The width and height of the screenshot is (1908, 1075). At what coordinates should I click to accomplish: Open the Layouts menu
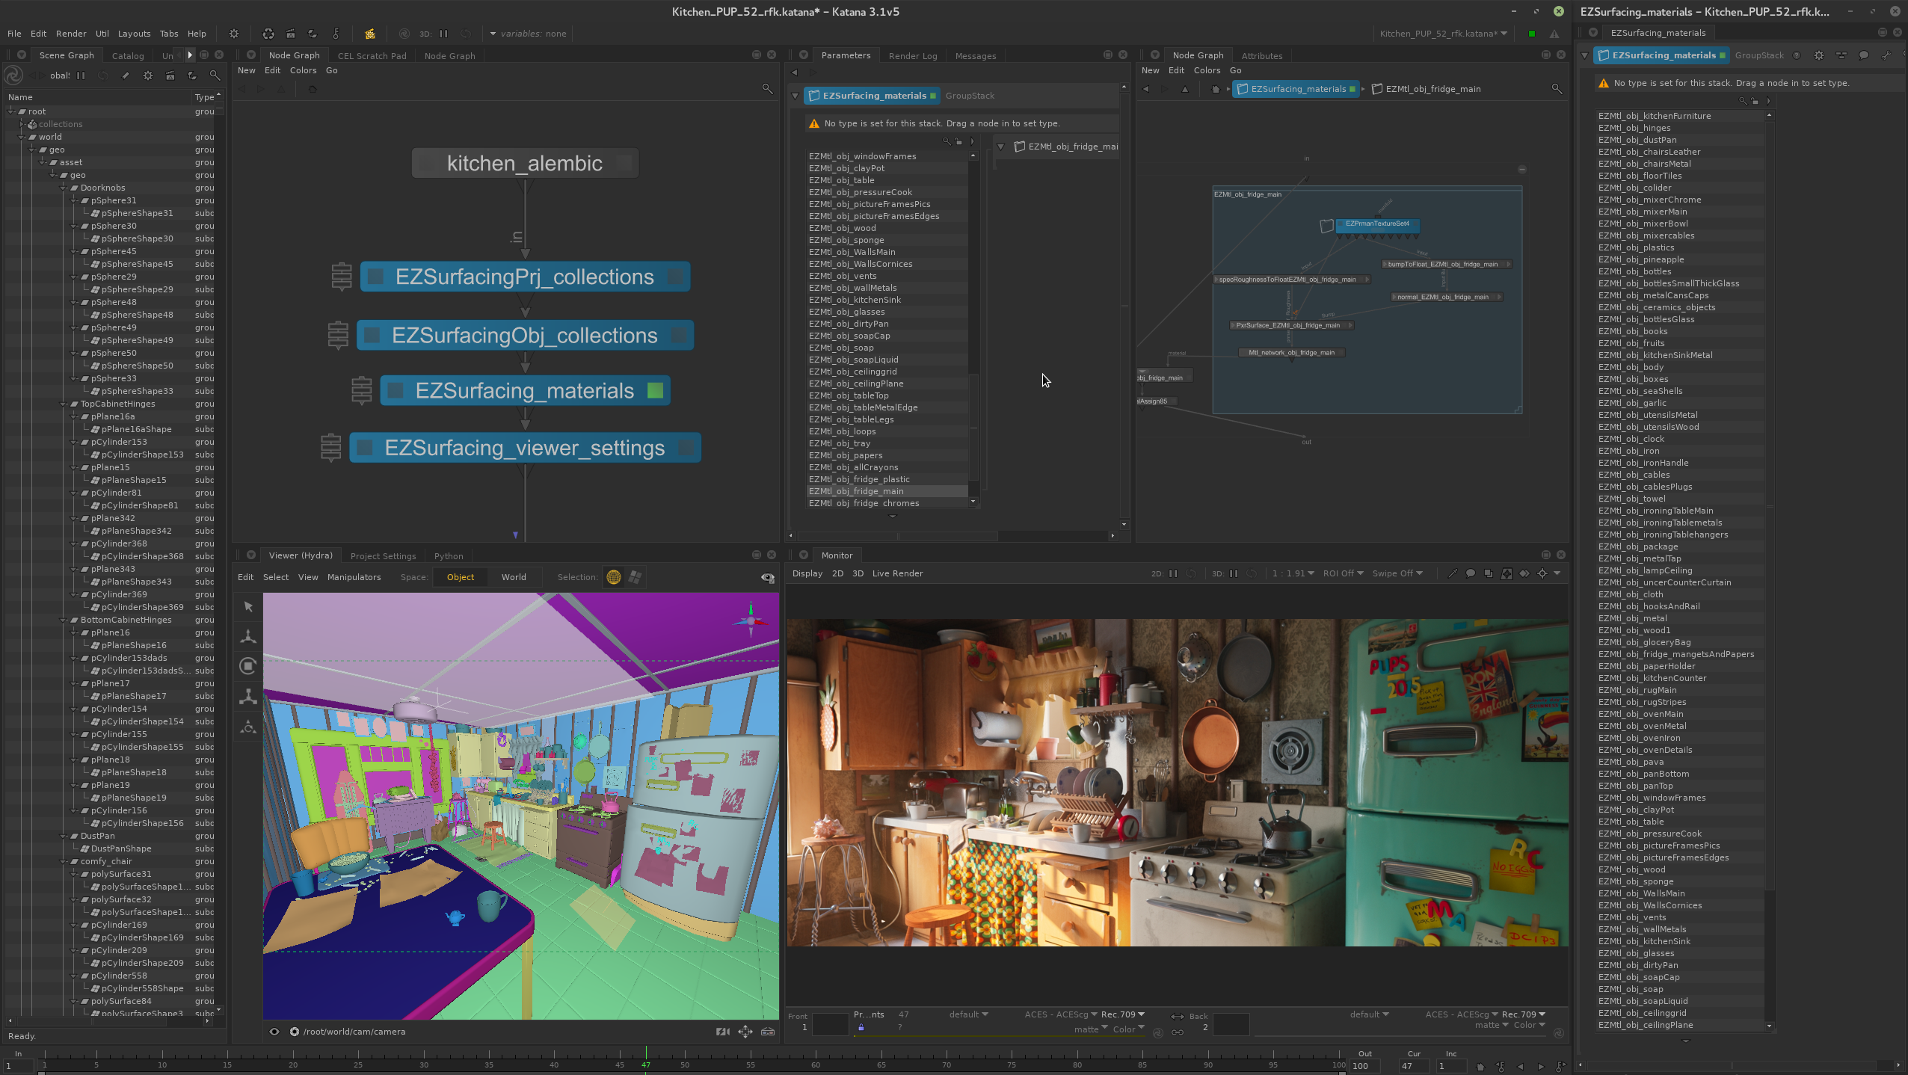pyautogui.click(x=134, y=34)
